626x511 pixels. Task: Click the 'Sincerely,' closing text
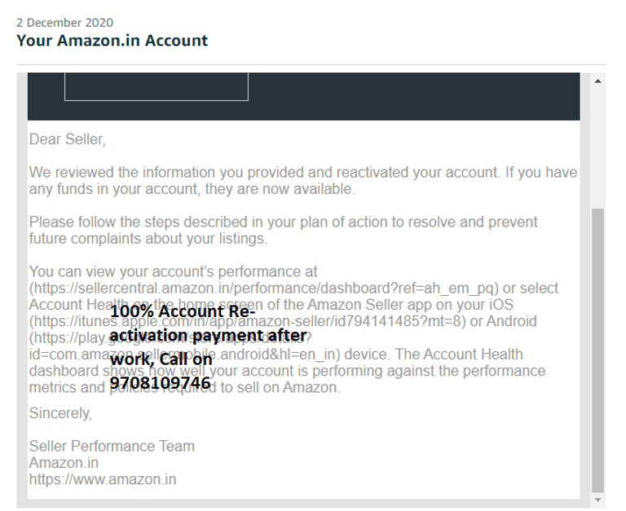click(x=60, y=413)
